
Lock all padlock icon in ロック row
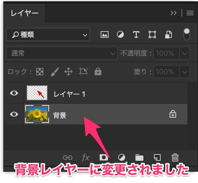[x=98, y=72]
